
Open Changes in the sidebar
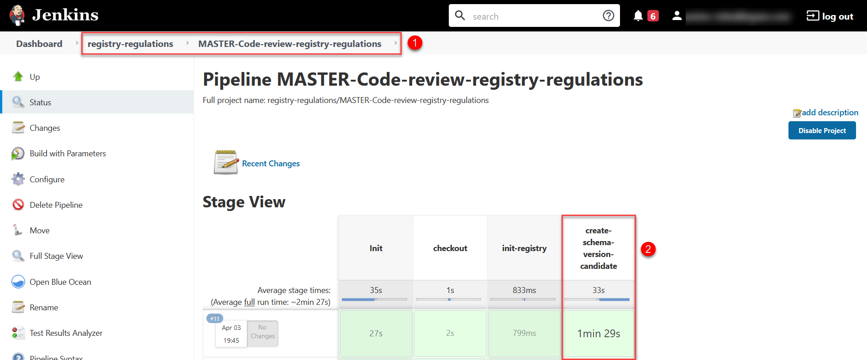coord(45,128)
